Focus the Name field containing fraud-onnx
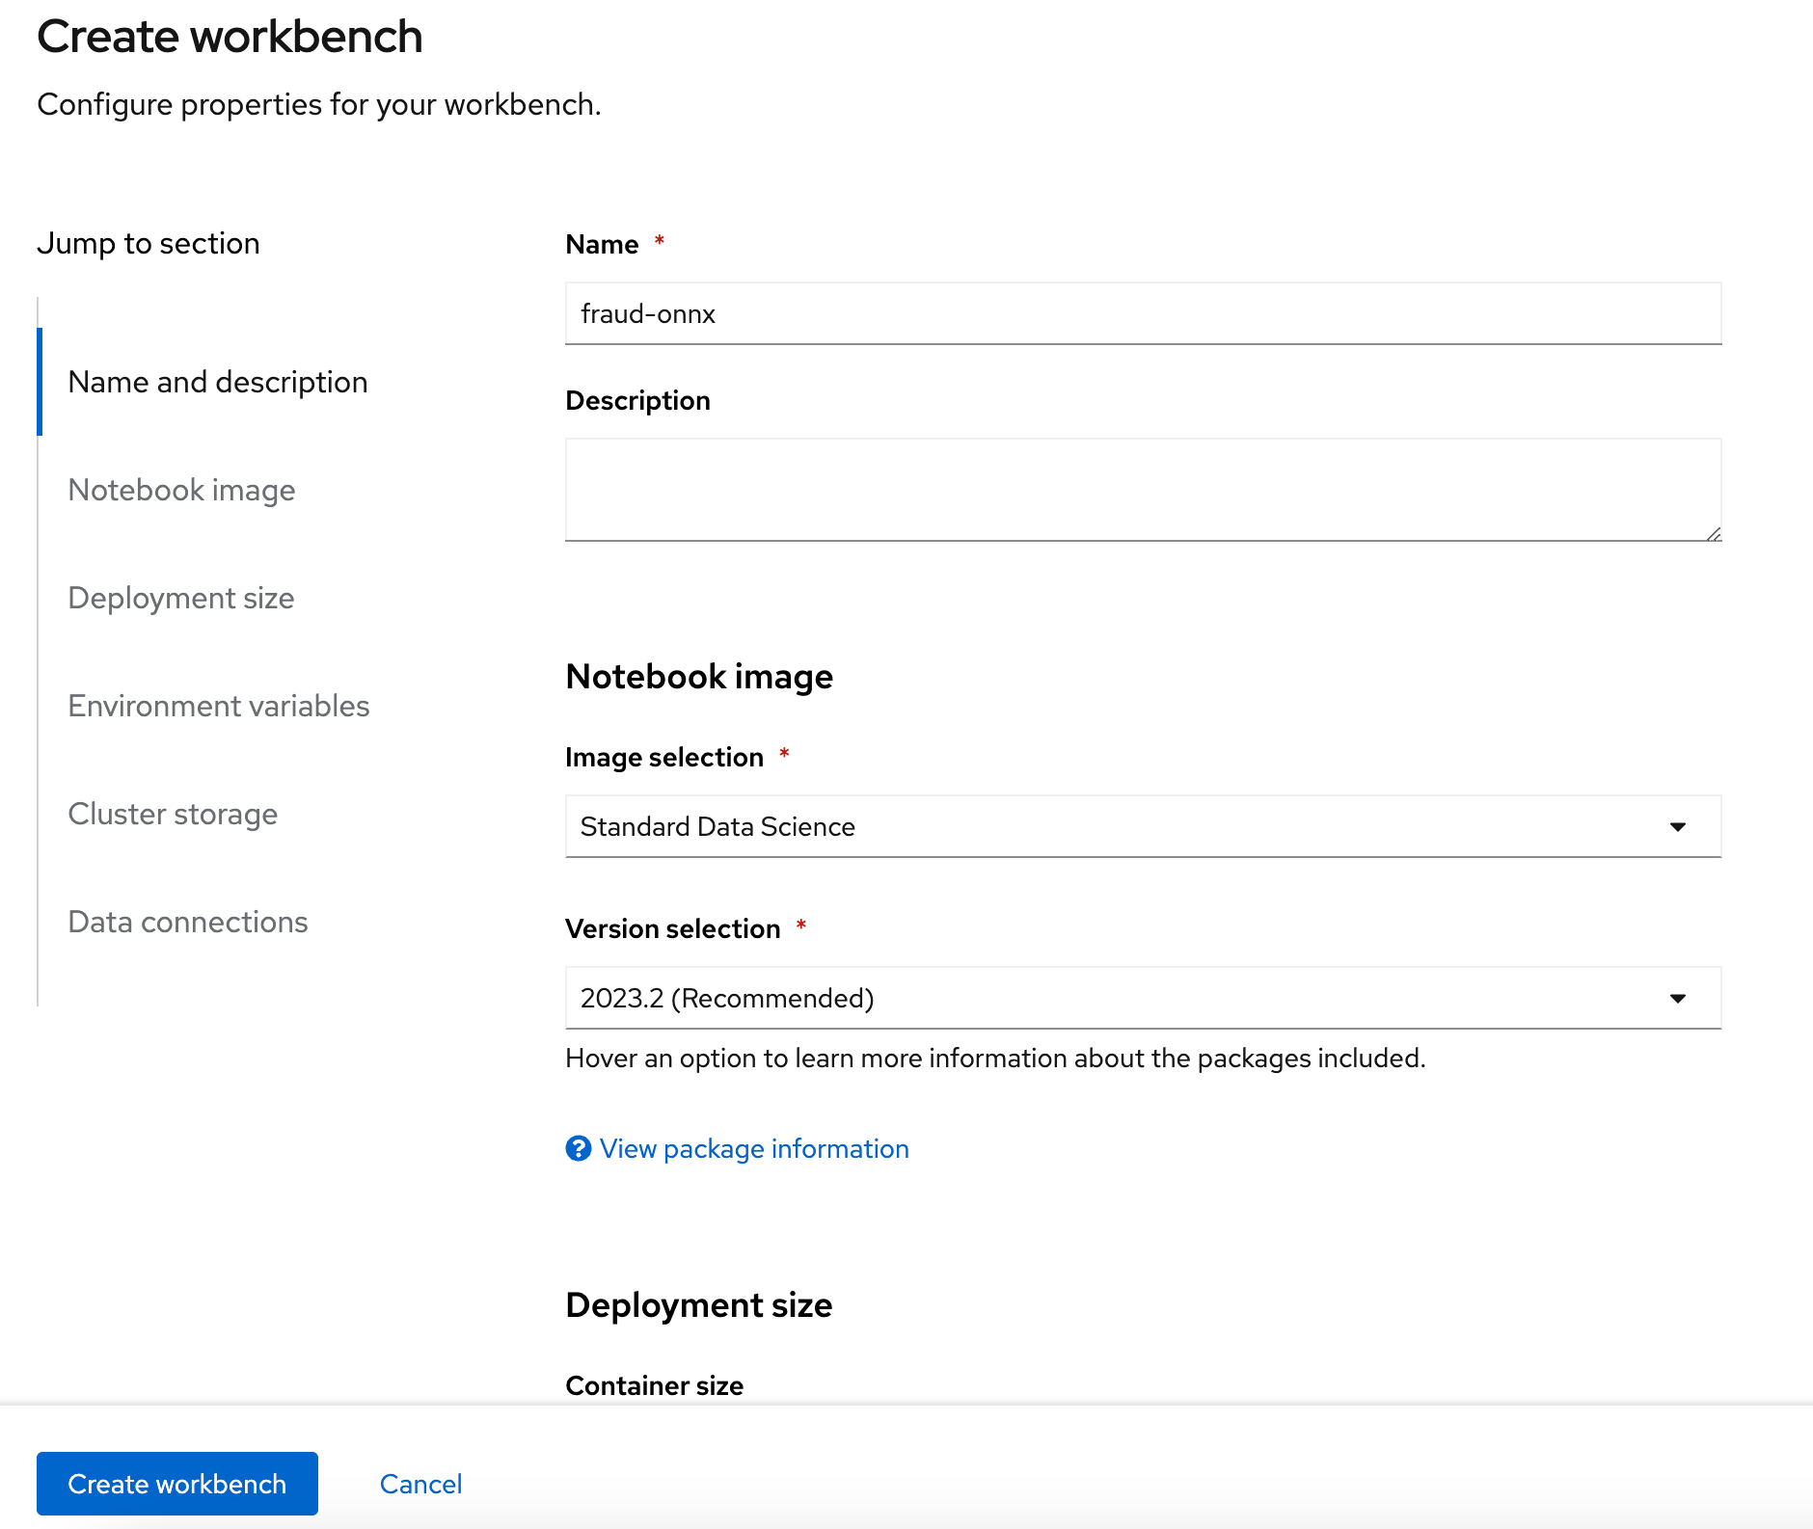Image resolution: width=1813 pixels, height=1529 pixels. (x=1143, y=313)
